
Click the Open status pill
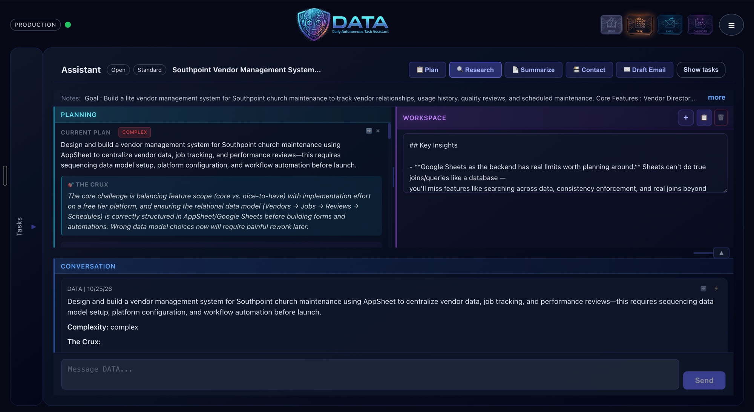click(118, 70)
